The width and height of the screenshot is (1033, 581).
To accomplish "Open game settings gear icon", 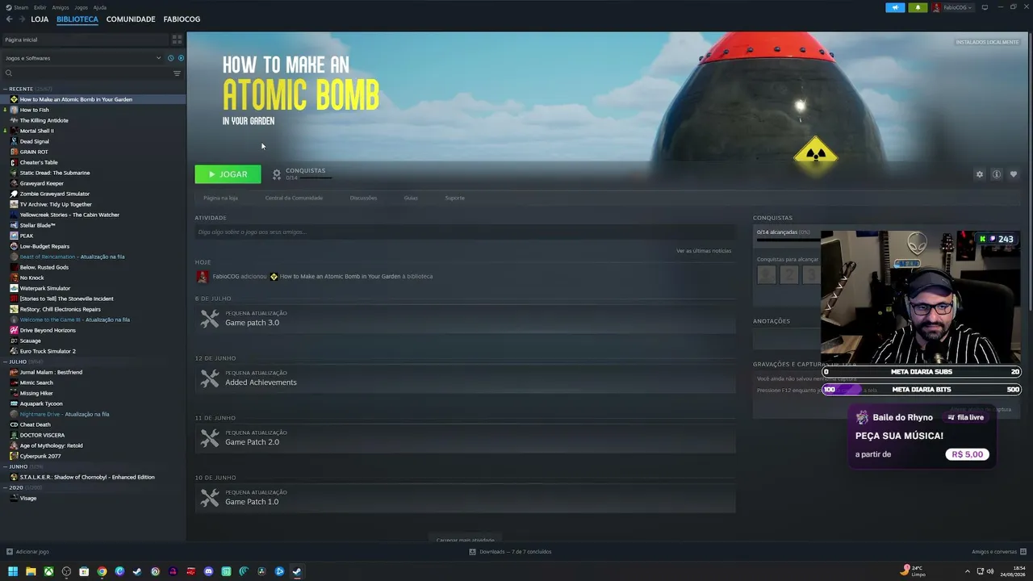I will [x=980, y=174].
